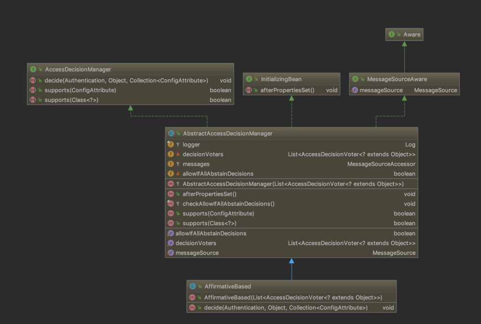The height and width of the screenshot is (324, 481).
Task: Select the allowIfAllAbstainDecisions property name
Action: tap(211, 234)
